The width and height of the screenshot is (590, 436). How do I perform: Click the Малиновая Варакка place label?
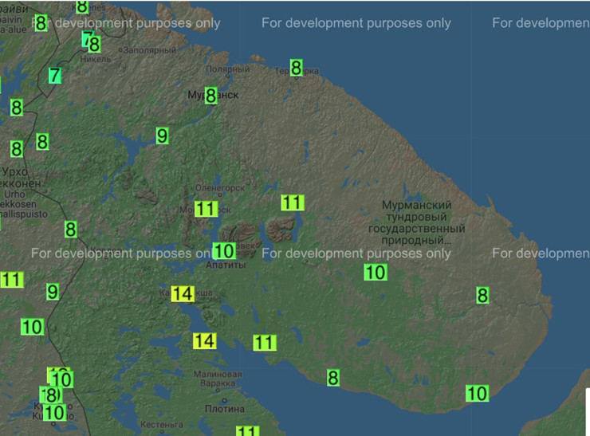[218, 381]
